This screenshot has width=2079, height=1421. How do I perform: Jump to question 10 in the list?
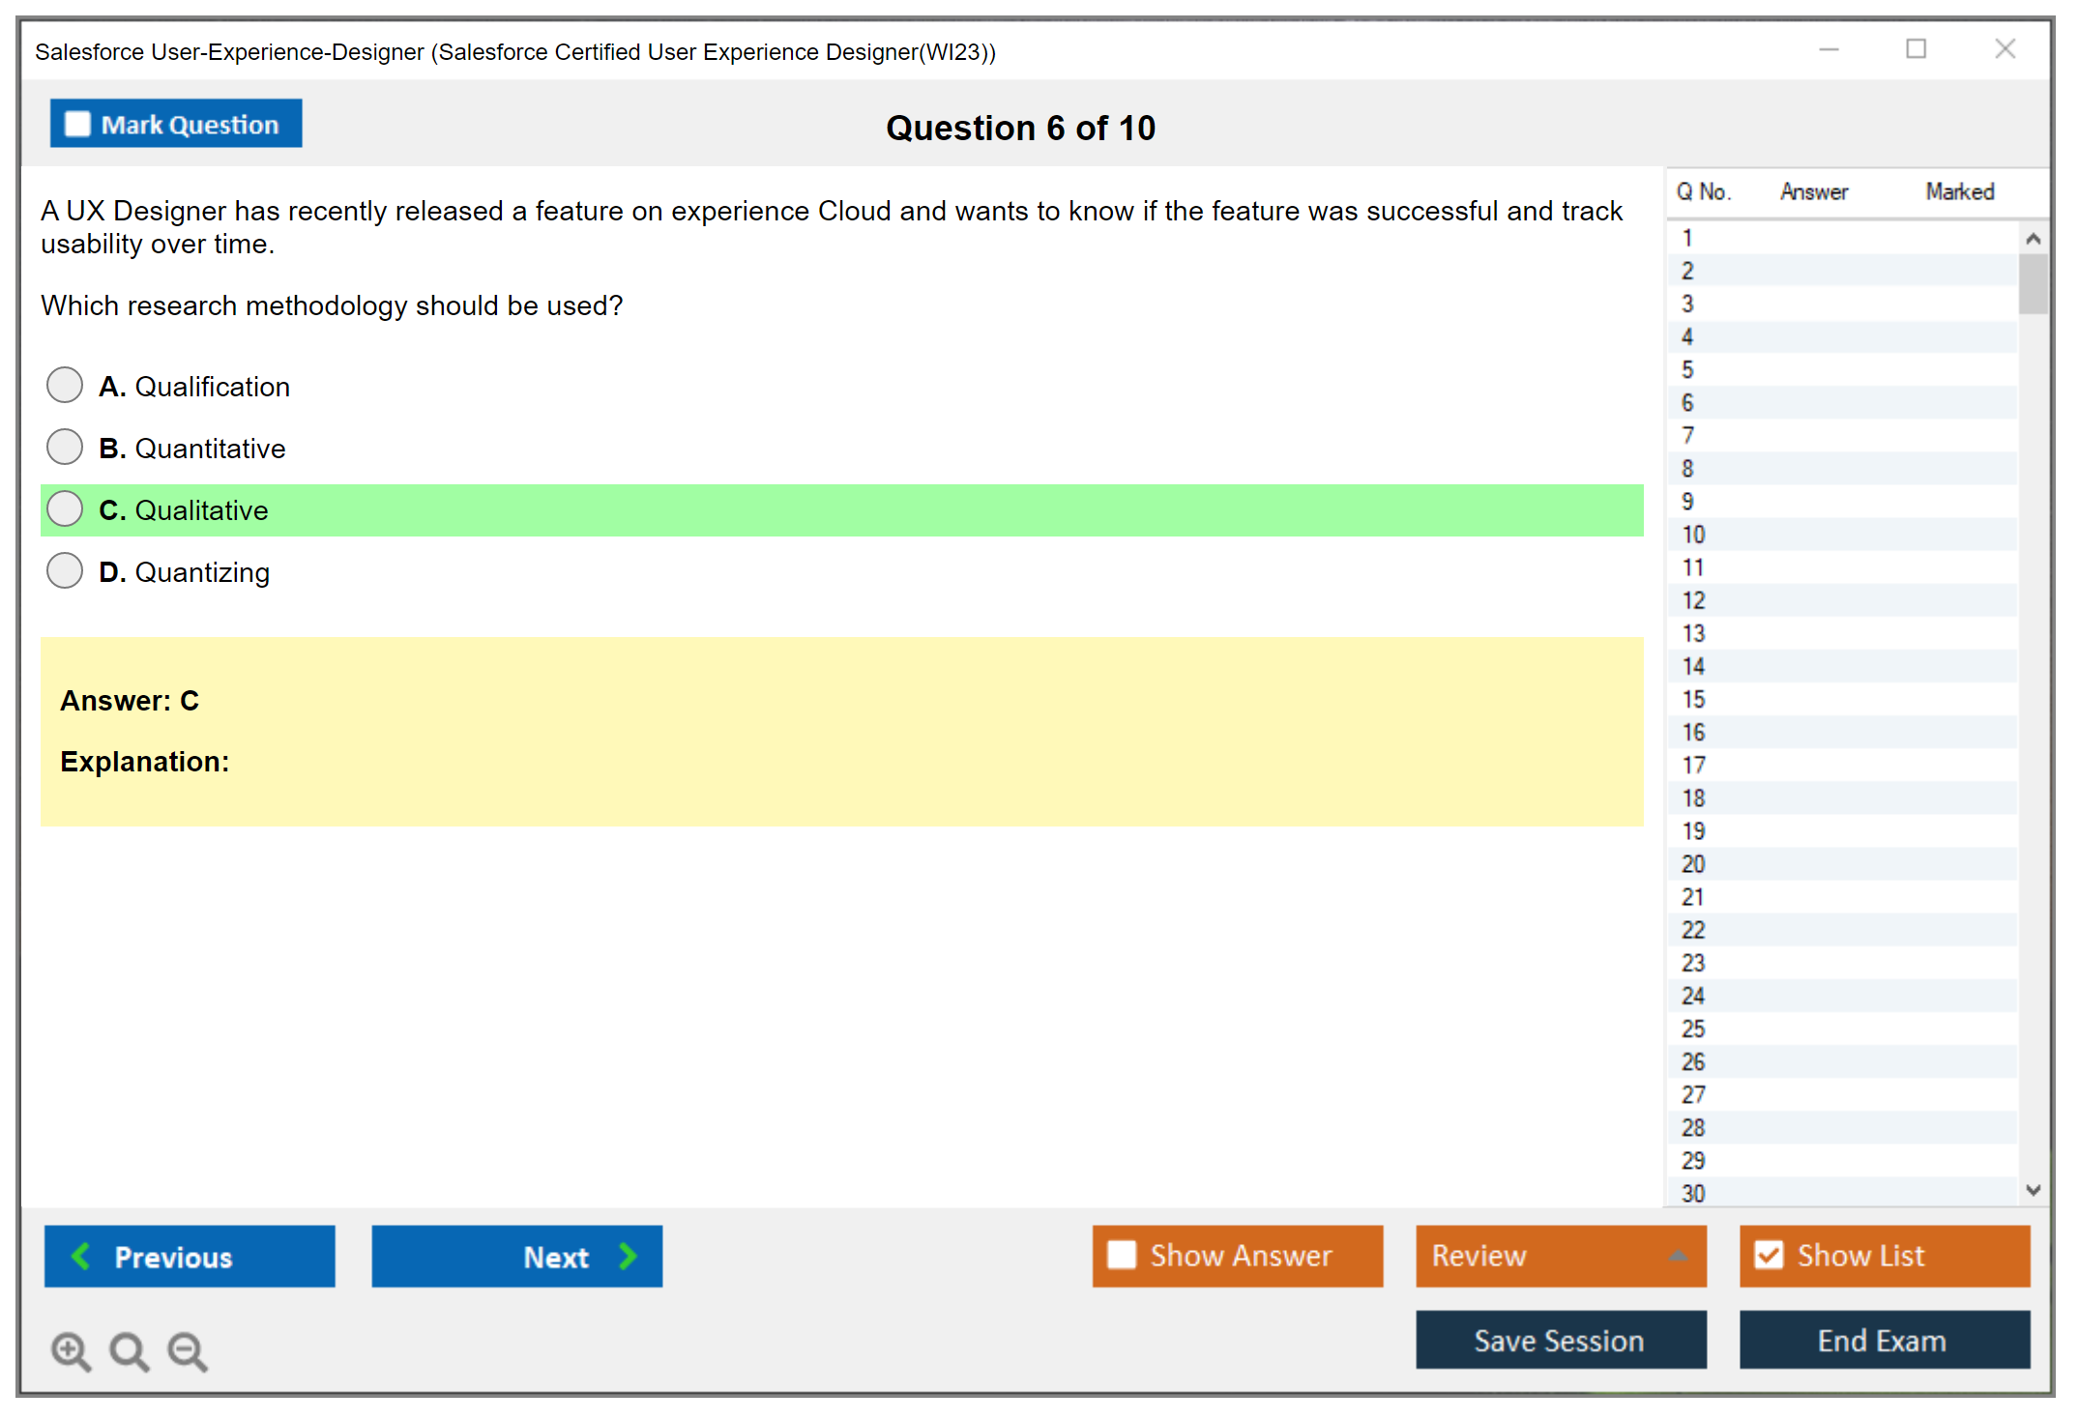[1693, 535]
